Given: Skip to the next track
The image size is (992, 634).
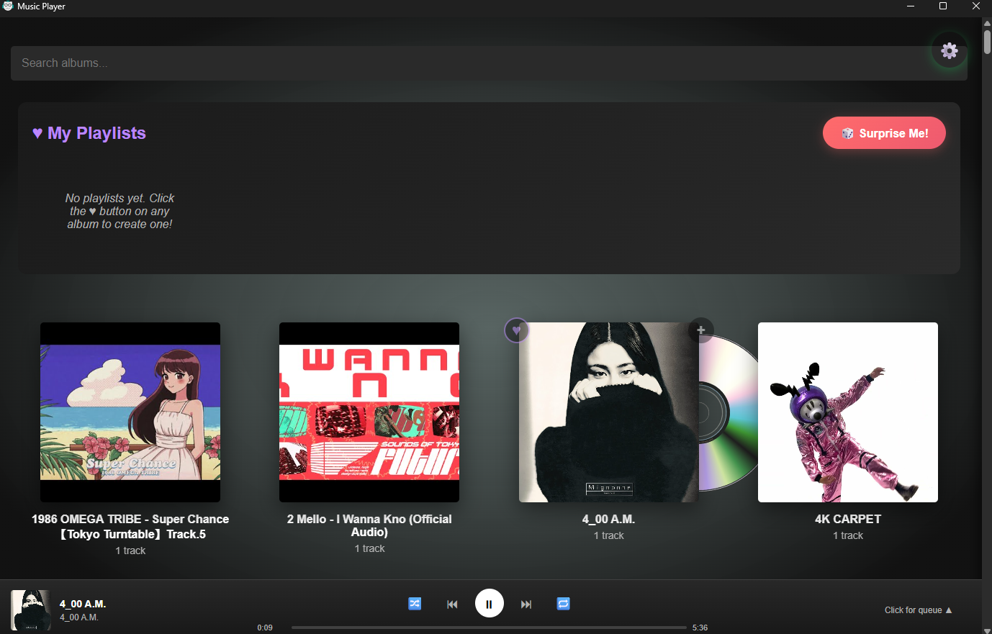Looking at the screenshot, I should (526, 604).
